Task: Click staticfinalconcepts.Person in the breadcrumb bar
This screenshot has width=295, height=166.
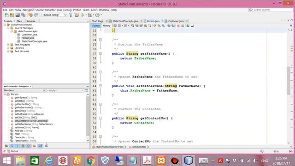Action: 110,147
